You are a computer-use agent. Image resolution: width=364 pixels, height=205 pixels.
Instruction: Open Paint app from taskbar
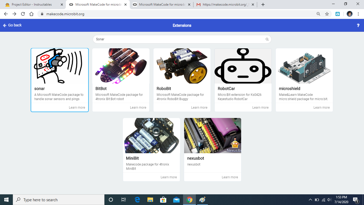pos(203,200)
